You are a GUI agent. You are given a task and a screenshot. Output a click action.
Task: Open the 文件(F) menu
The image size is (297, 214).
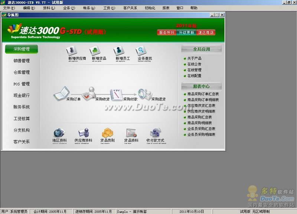[9, 8]
